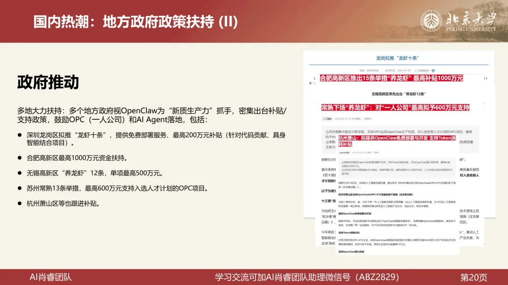Click the bullet about 深圳龙岗区拟推“龙虾十条”
This screenshot has width=508, height=285.
click(x=156, y=139)
